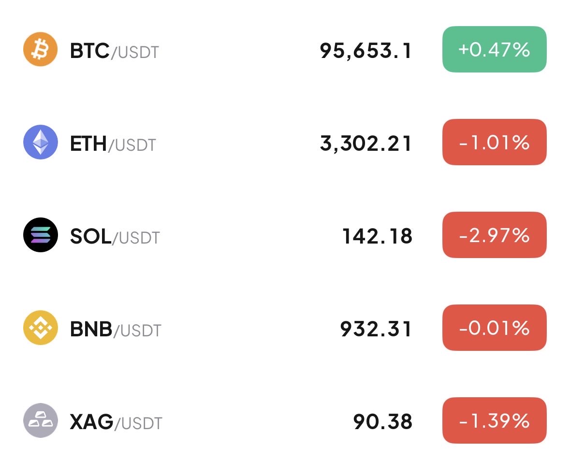Image resolution: width=570 pixels, height=462 pixels.
Task: Click the XAG price 90.38
Action: pyautogui.click(x=382, y=421)
